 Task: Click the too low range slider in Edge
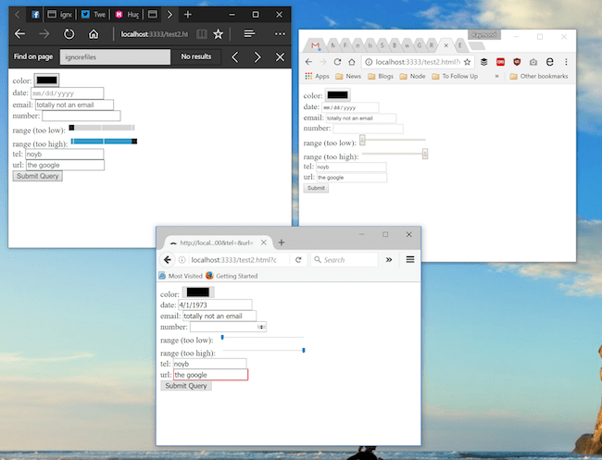(102, 128)
